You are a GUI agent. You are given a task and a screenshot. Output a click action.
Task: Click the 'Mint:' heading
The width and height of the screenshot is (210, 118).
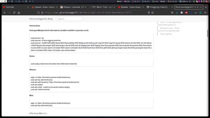[x=31, y=95]
